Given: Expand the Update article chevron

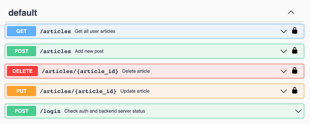Looking at the screenshot, I should [284, 91].
